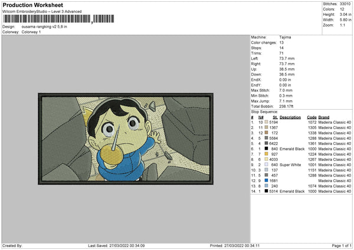Click the Stitches value 33010
Viewport: 354px width, 250px height.
[345, 4]
